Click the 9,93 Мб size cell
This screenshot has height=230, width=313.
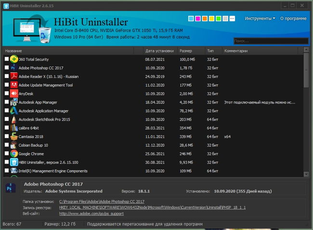coord(186,162)
